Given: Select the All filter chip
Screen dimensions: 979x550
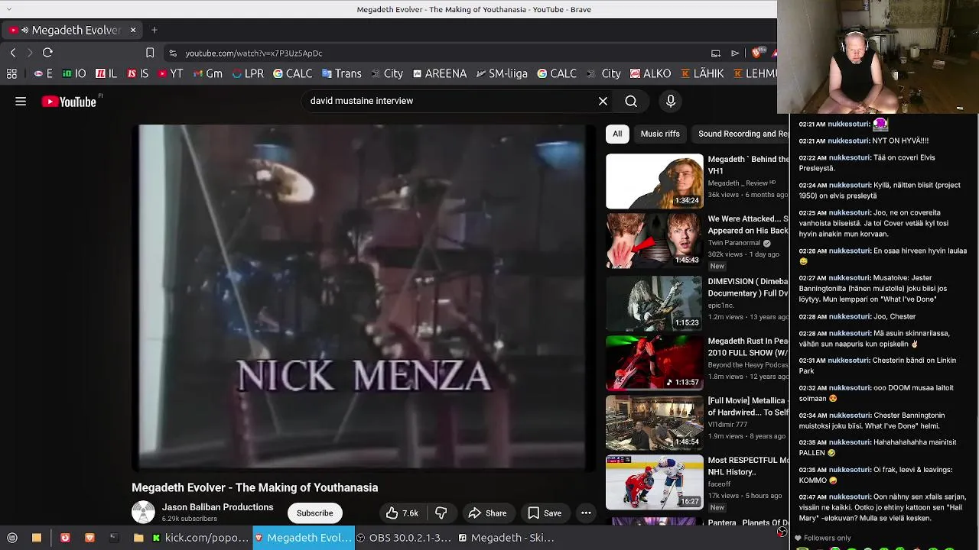Looking at the screenshot, I should pos(617,134).
